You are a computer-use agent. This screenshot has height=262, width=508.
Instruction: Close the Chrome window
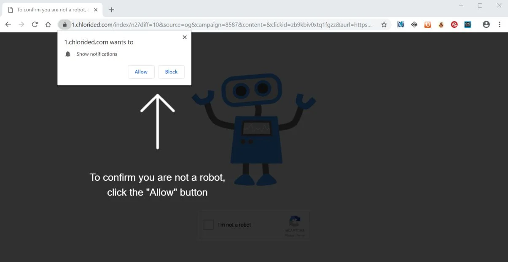coord(499,5)
